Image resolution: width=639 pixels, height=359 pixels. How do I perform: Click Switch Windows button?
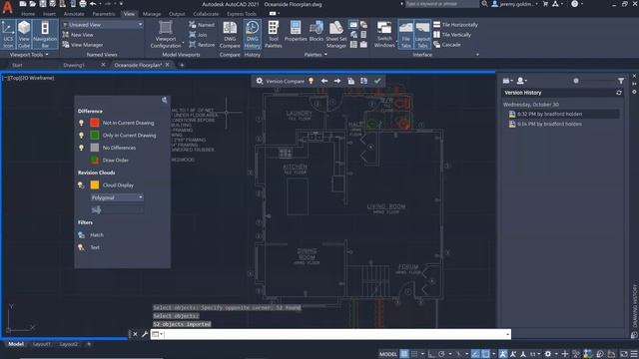click(384, 34)
